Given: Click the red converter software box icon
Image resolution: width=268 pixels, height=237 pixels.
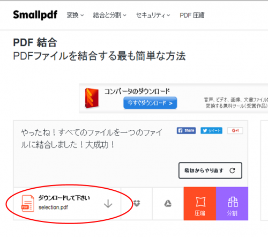Looking at the screenshot, I should 92,98.
